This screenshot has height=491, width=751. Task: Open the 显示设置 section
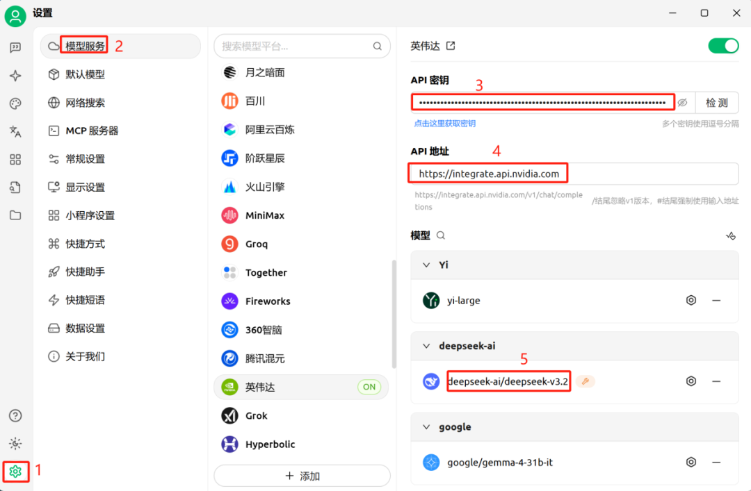tap(121, 187)
